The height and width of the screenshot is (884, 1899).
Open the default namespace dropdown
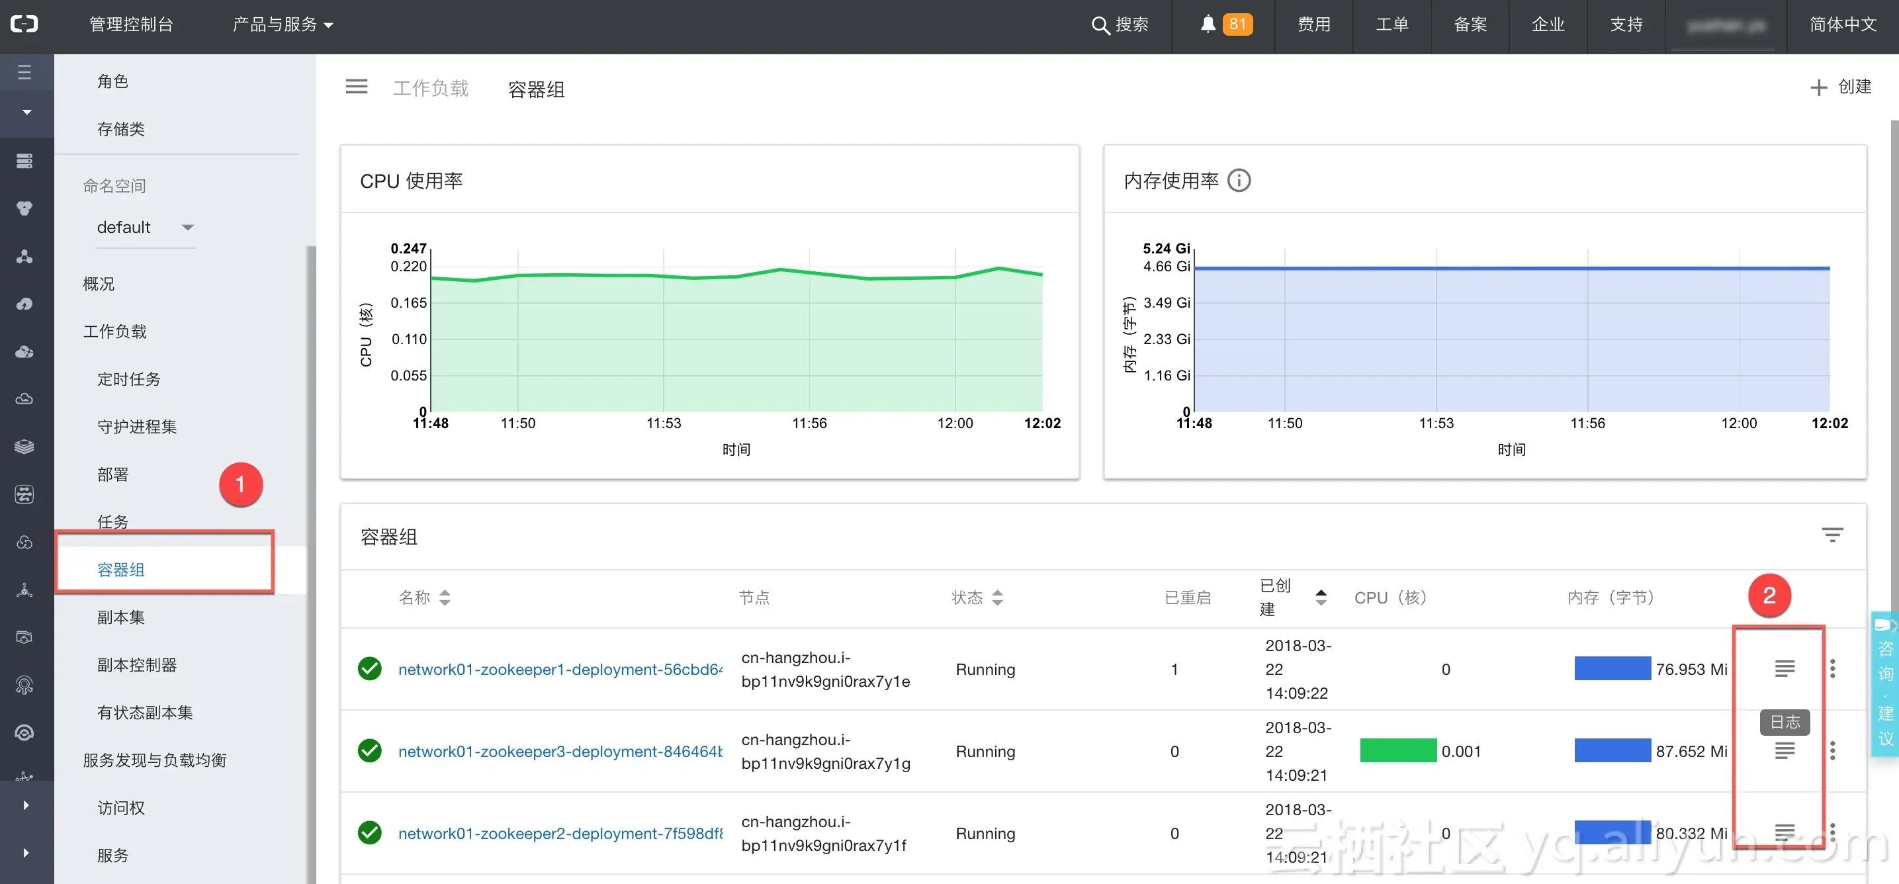coord(144,227)
